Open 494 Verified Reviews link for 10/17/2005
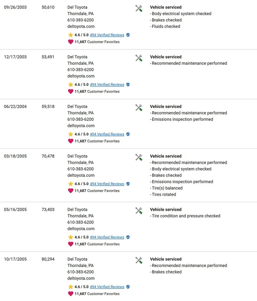The image size is (257, 301). (107, 287)
